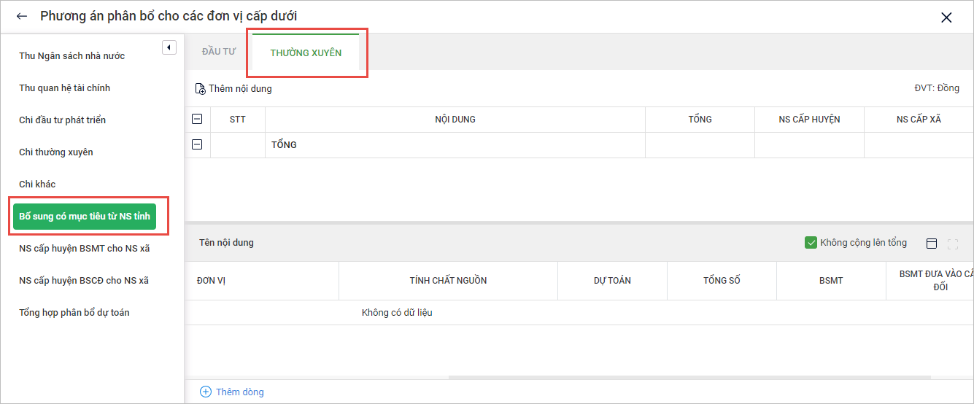The image size is (974, 404).
Task: Uncheck 'Không cộng lên tổng' checkbox
Action: 811,243
